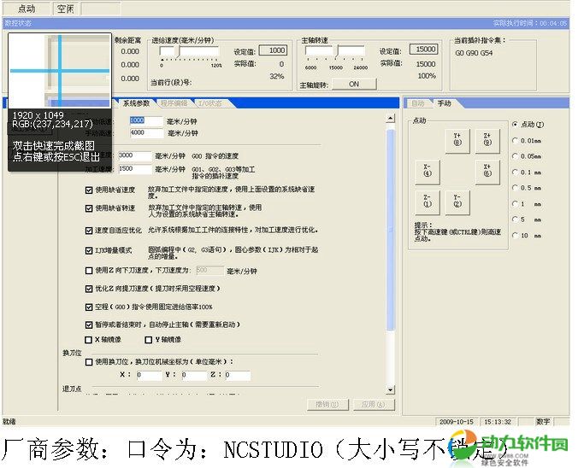Screen dimensions: 578x468
Task: Select the 10 mm jog step radio
Action: pos(514,235)
